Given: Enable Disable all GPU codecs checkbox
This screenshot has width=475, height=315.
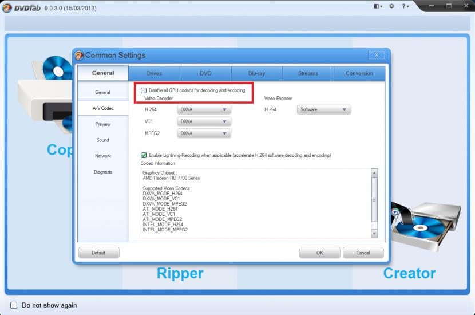Looking at the screenshot, I should [144, 90].
